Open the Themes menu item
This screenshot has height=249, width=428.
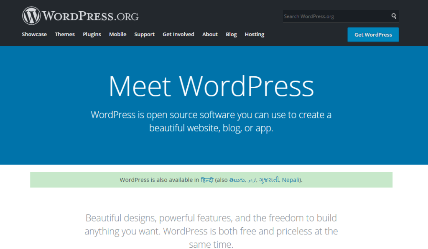pos(65,34)
